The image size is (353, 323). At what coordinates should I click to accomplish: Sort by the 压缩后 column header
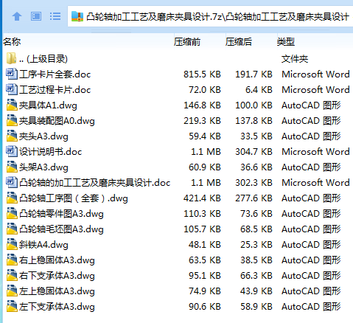[x=239, y=42]
